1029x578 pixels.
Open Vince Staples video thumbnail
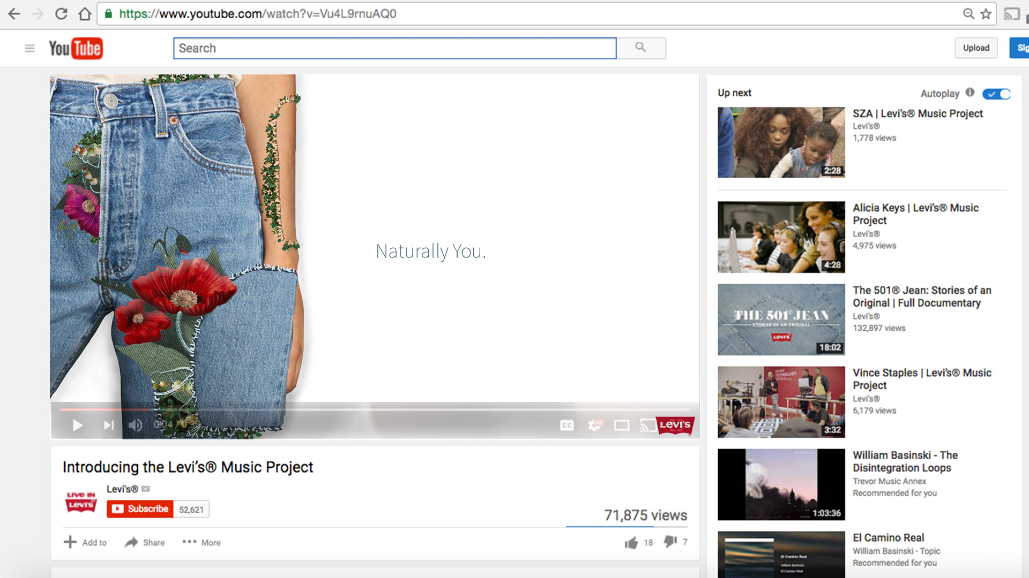click(x=781, y=402)
